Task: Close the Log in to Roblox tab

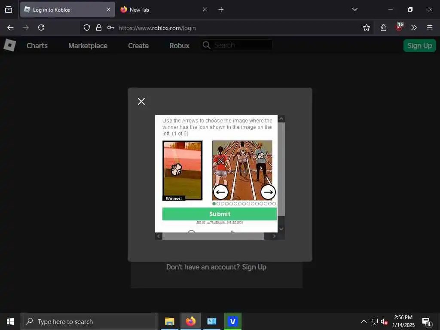Action: coord(108,9)
